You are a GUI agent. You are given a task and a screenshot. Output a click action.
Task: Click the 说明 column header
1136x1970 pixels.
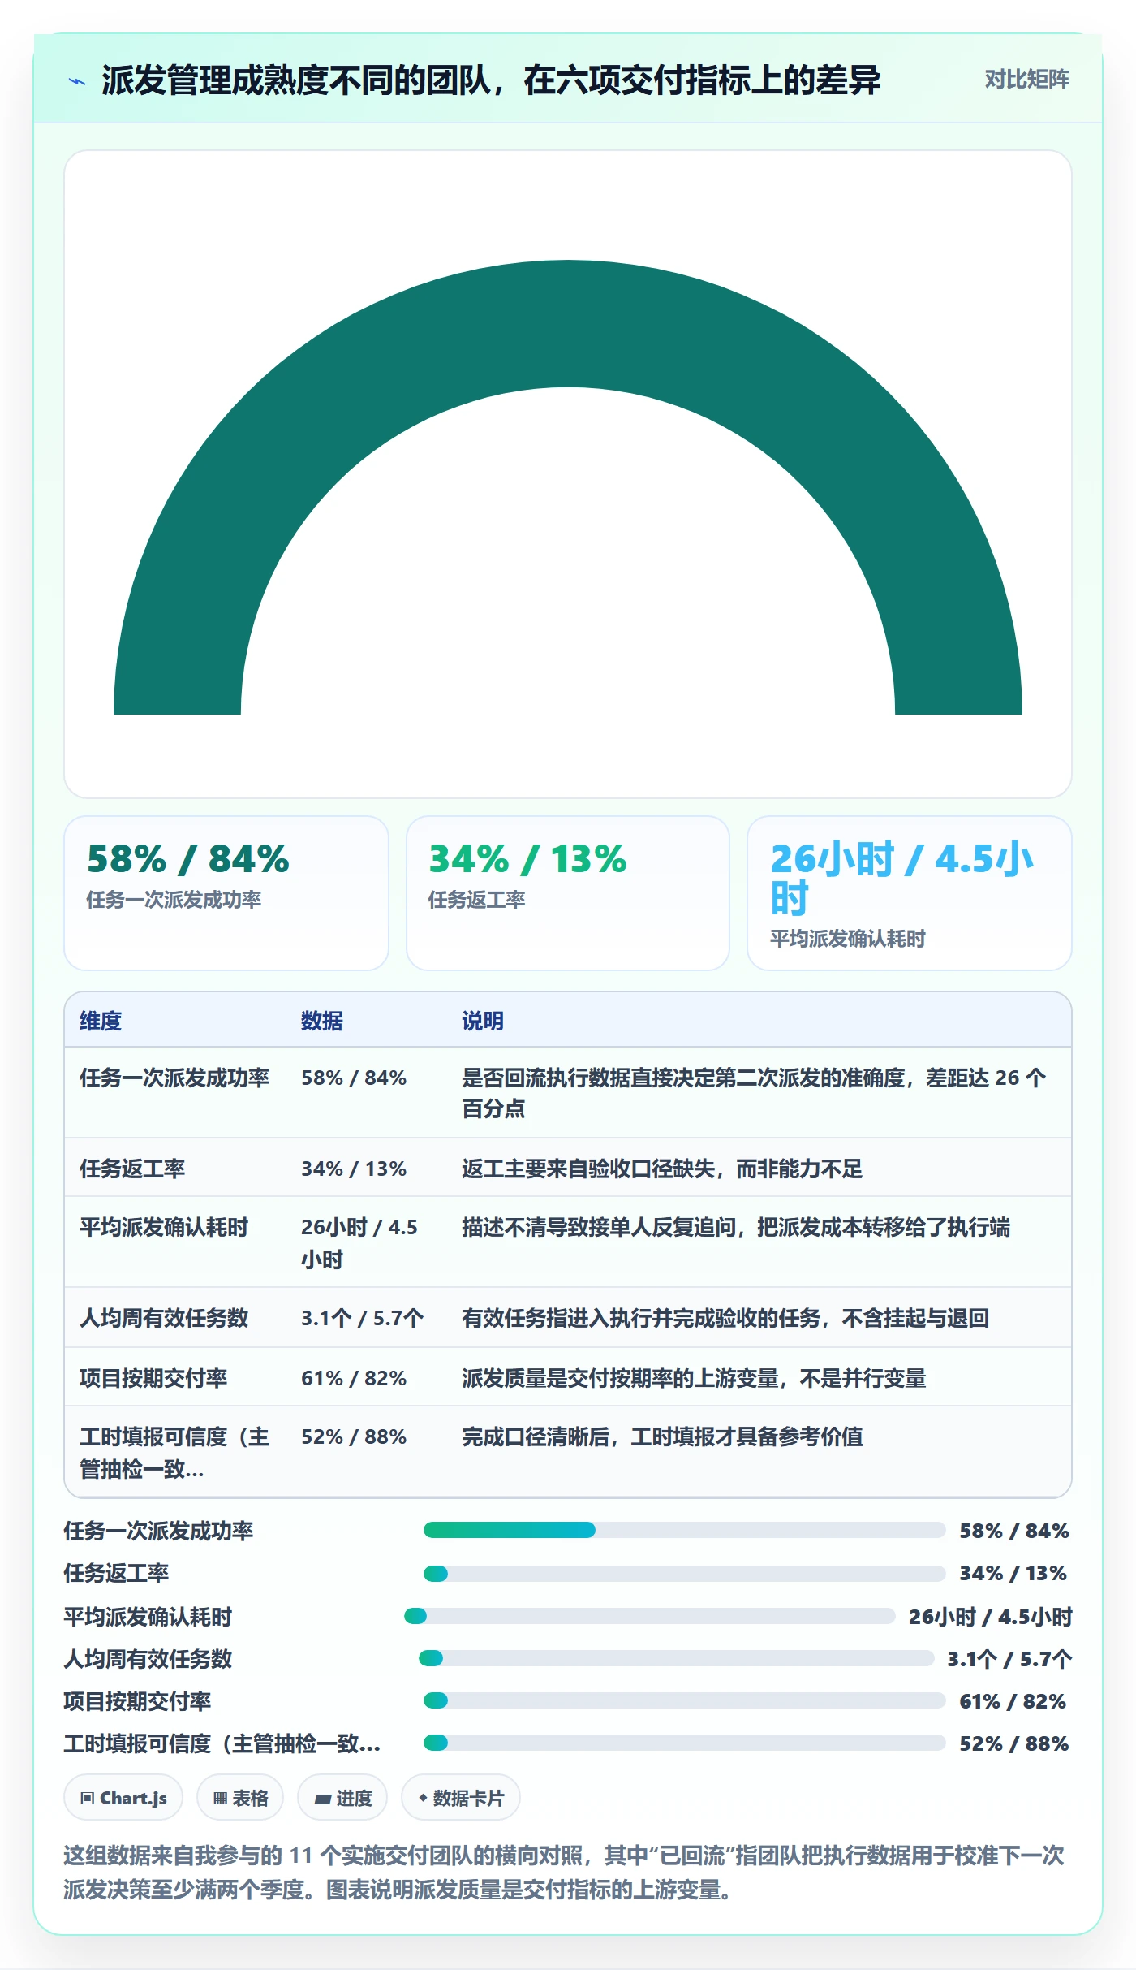coord(483,1021)
